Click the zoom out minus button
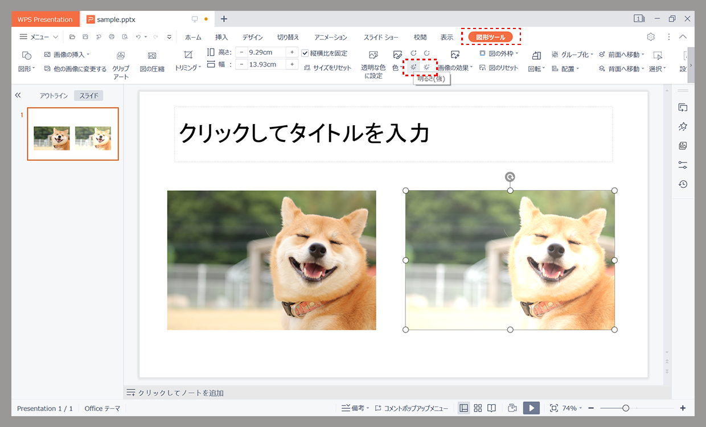This screenshot has width=706, height=427. tap(591, 408)
